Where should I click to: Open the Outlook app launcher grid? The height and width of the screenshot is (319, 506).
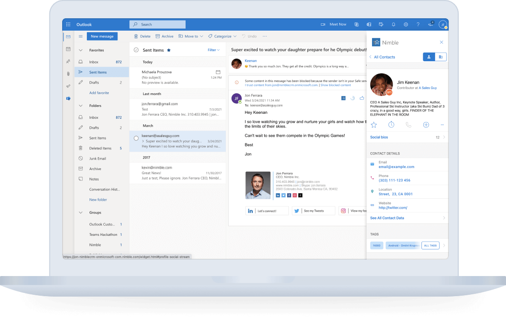pyautogui.click(x=68, y=25)
